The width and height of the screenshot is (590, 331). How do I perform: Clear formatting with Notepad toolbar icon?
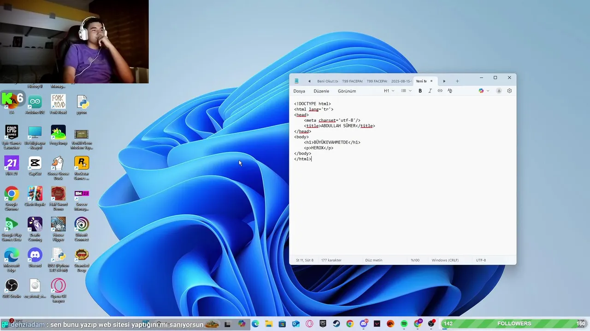point(450,91)
